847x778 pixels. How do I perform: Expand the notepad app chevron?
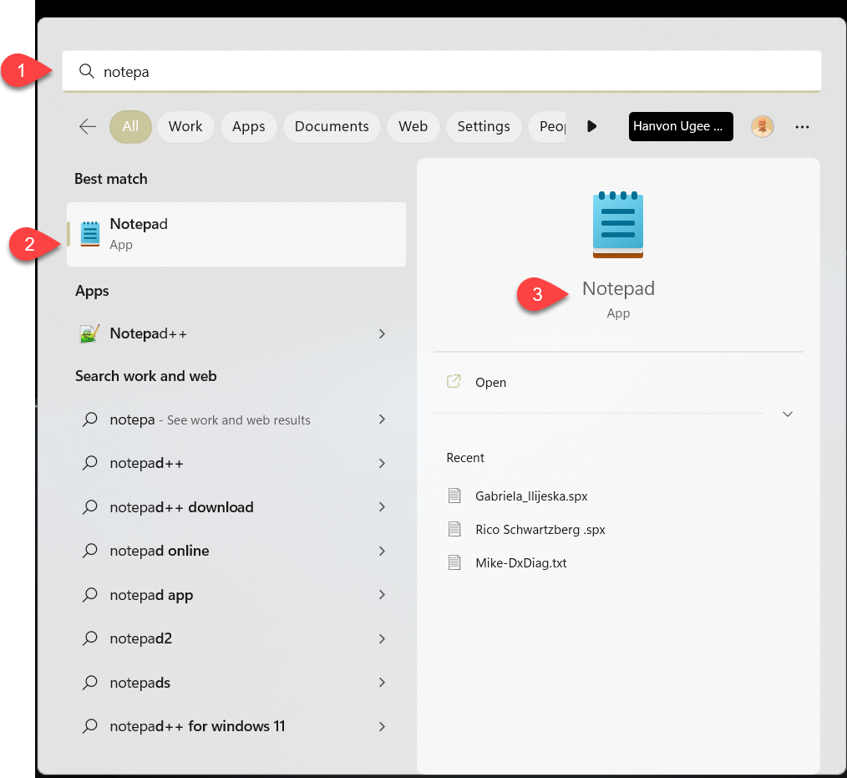[x=382, y=594]
